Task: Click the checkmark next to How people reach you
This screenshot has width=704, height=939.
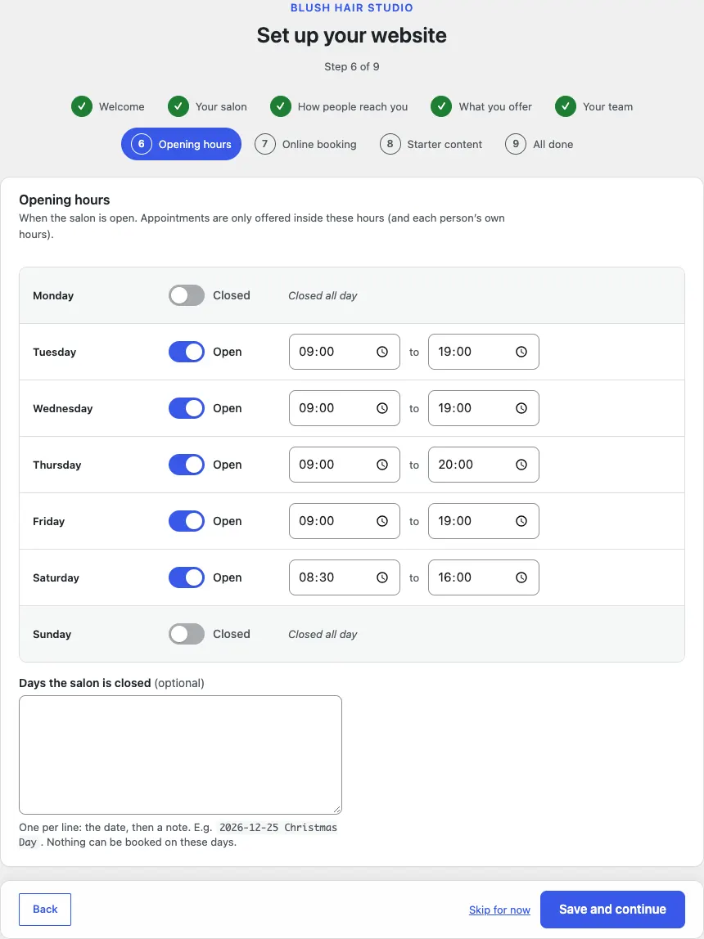Action: pyautogui.click(x=281, y=106)
